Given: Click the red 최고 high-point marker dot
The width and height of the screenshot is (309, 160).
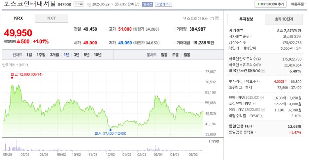Looking at the screenshot, I should (12, 78).
